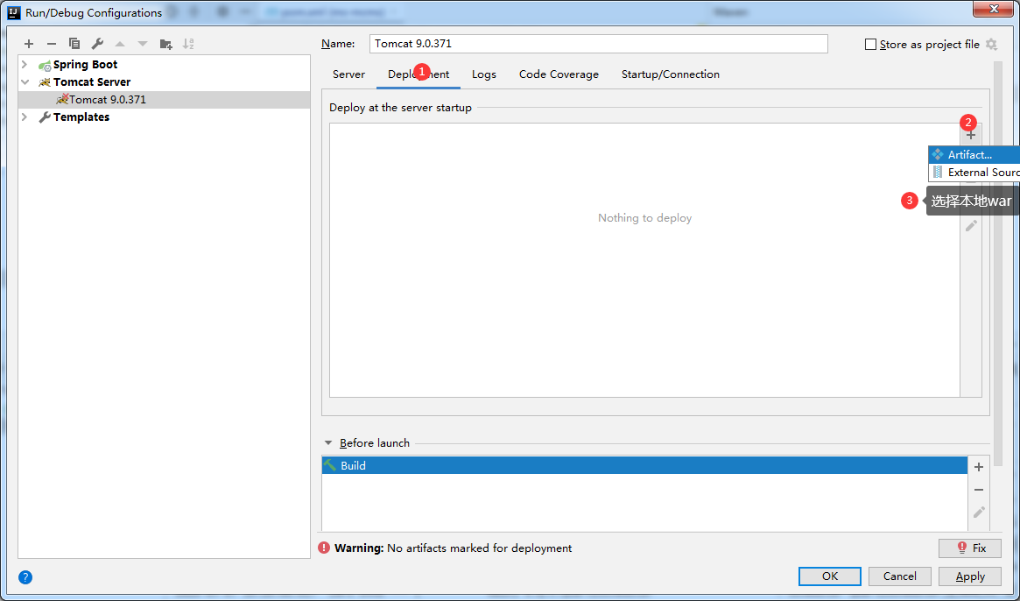Add new configuration with plus icon
1020x601 pixels.
[x=29, y=44]
